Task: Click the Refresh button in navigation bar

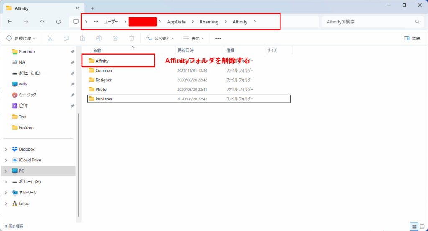Action: [59, 22]
